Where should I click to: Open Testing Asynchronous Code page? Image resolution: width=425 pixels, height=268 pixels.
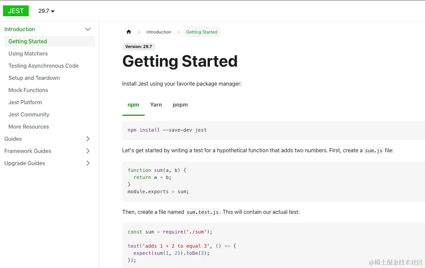click(x=43, y=66)
